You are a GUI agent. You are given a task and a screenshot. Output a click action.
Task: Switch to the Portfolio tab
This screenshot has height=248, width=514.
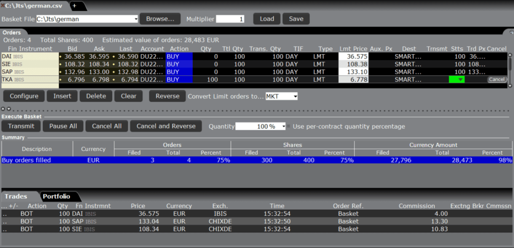click(x=56, y=196)
